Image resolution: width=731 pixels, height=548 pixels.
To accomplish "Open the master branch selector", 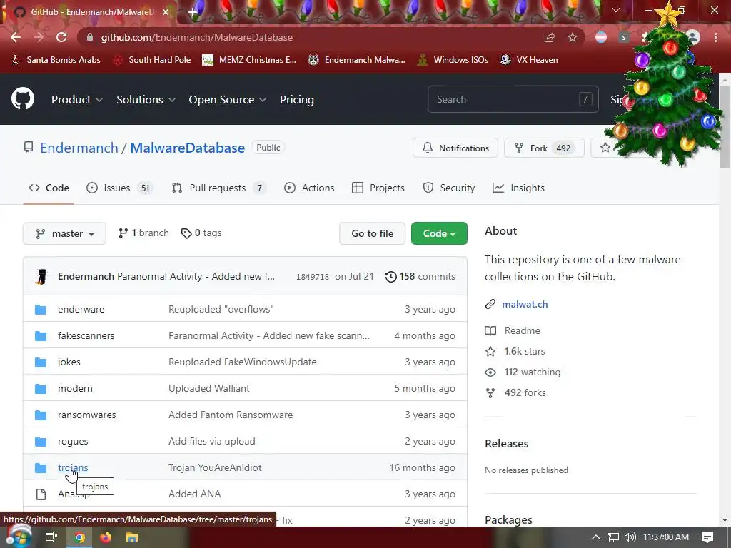I will (64, 233).
